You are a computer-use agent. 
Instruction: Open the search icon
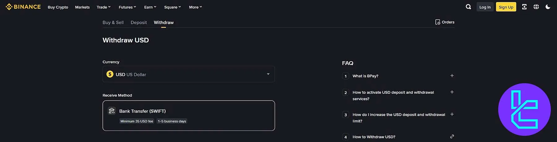(468, 7)
